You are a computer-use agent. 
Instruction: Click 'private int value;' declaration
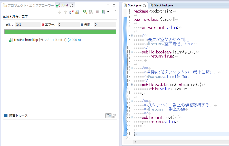point(160,27)
